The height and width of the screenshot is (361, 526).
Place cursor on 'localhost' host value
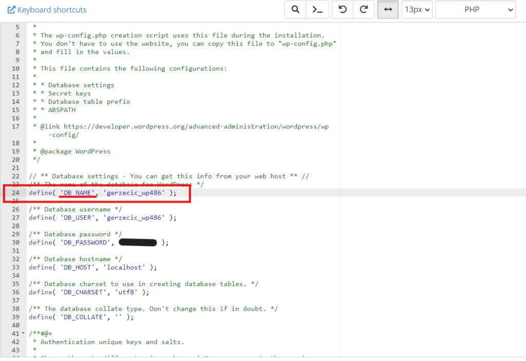(124, 267)
